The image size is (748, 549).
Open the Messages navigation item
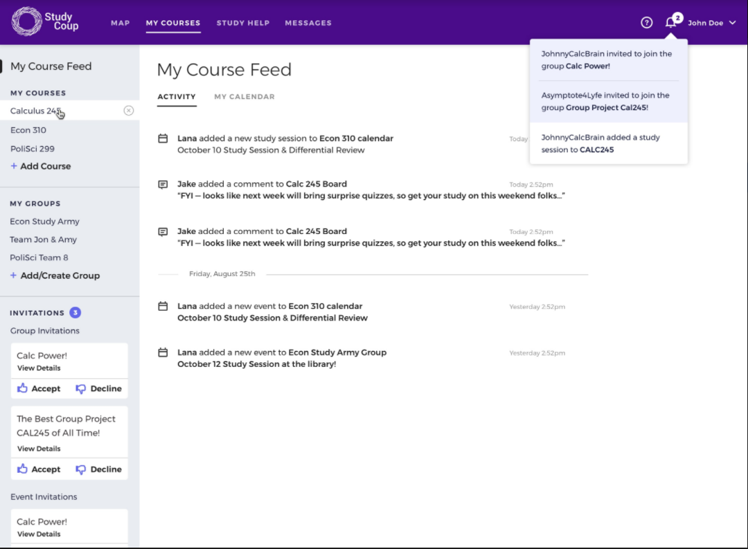308,23
